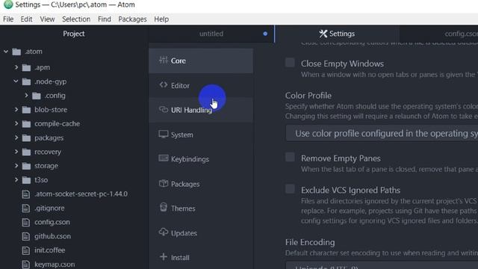Expand the packages folder chevron
Image resolution: width=478 pixels, height=269 pixels.
pos(16,137)
